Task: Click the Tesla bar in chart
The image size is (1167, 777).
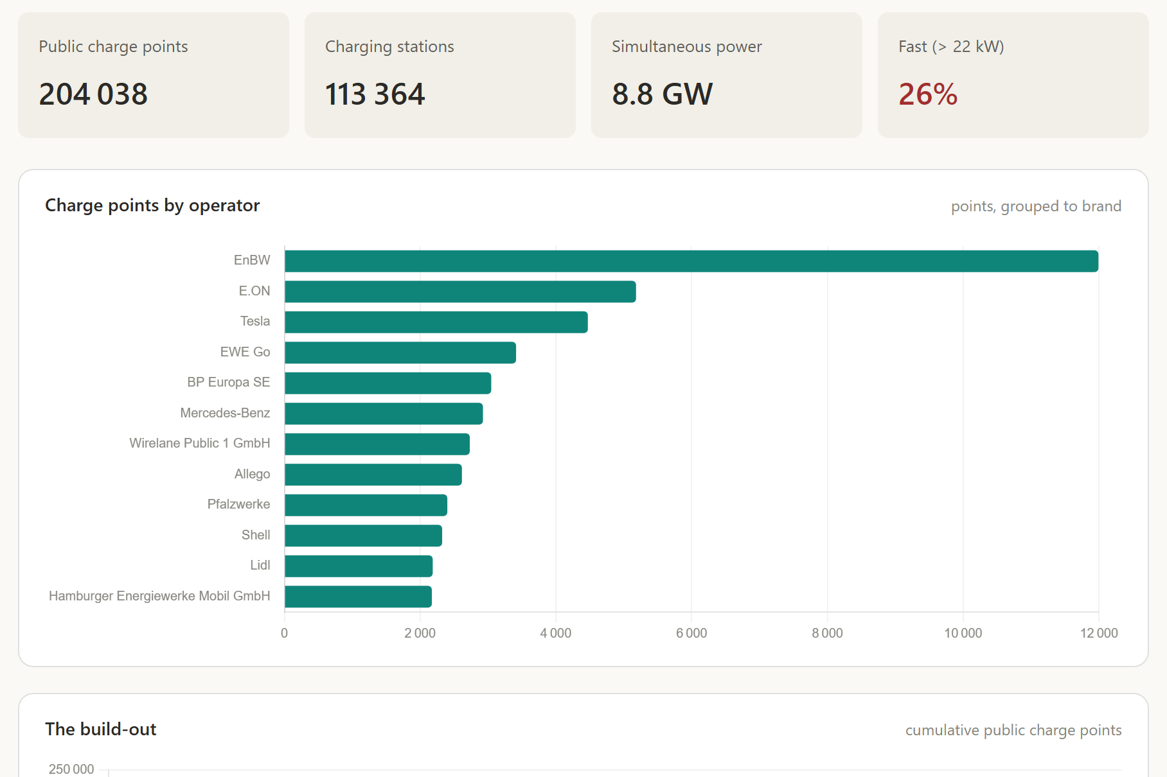Action: tap(436, 322)
